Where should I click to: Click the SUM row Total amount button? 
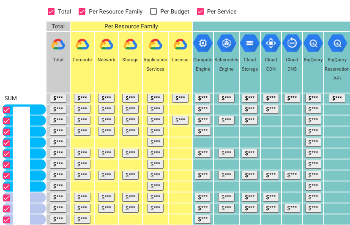click(58, 98)
